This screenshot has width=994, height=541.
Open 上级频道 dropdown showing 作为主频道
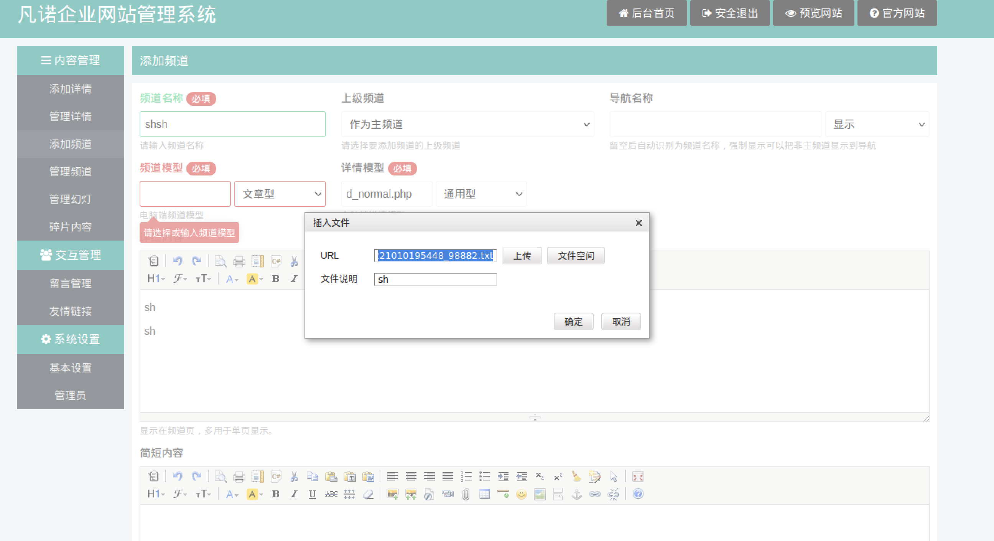(x=467, y=124)
